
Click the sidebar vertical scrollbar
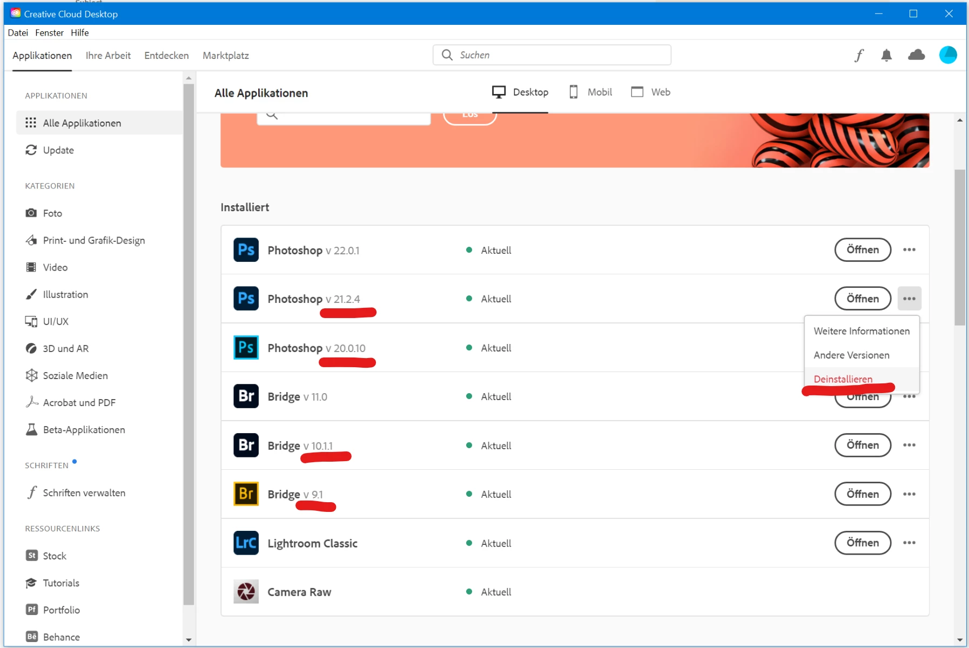coord(189,345)
